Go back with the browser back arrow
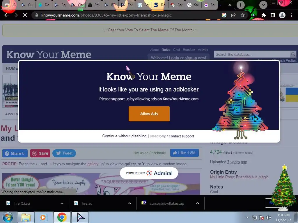 pyautogui.click(x=6, y=15)
